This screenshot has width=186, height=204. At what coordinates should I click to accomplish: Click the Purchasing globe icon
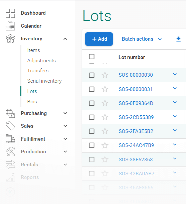pyautogui.click(x=10, y=113)
